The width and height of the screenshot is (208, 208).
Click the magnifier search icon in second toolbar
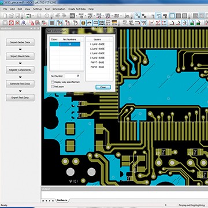[24, 23]
